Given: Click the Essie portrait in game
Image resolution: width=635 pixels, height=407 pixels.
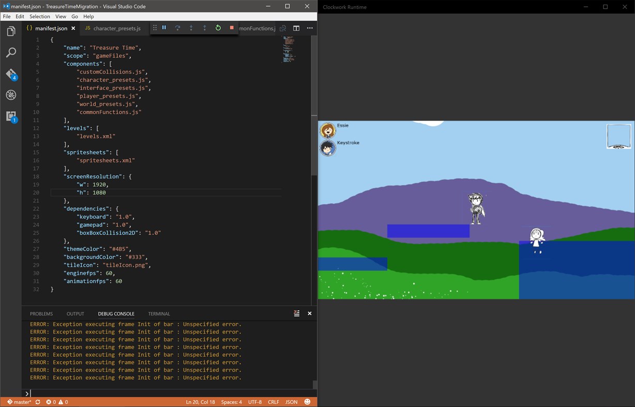Looking at the screenshot, I should 328,131.
